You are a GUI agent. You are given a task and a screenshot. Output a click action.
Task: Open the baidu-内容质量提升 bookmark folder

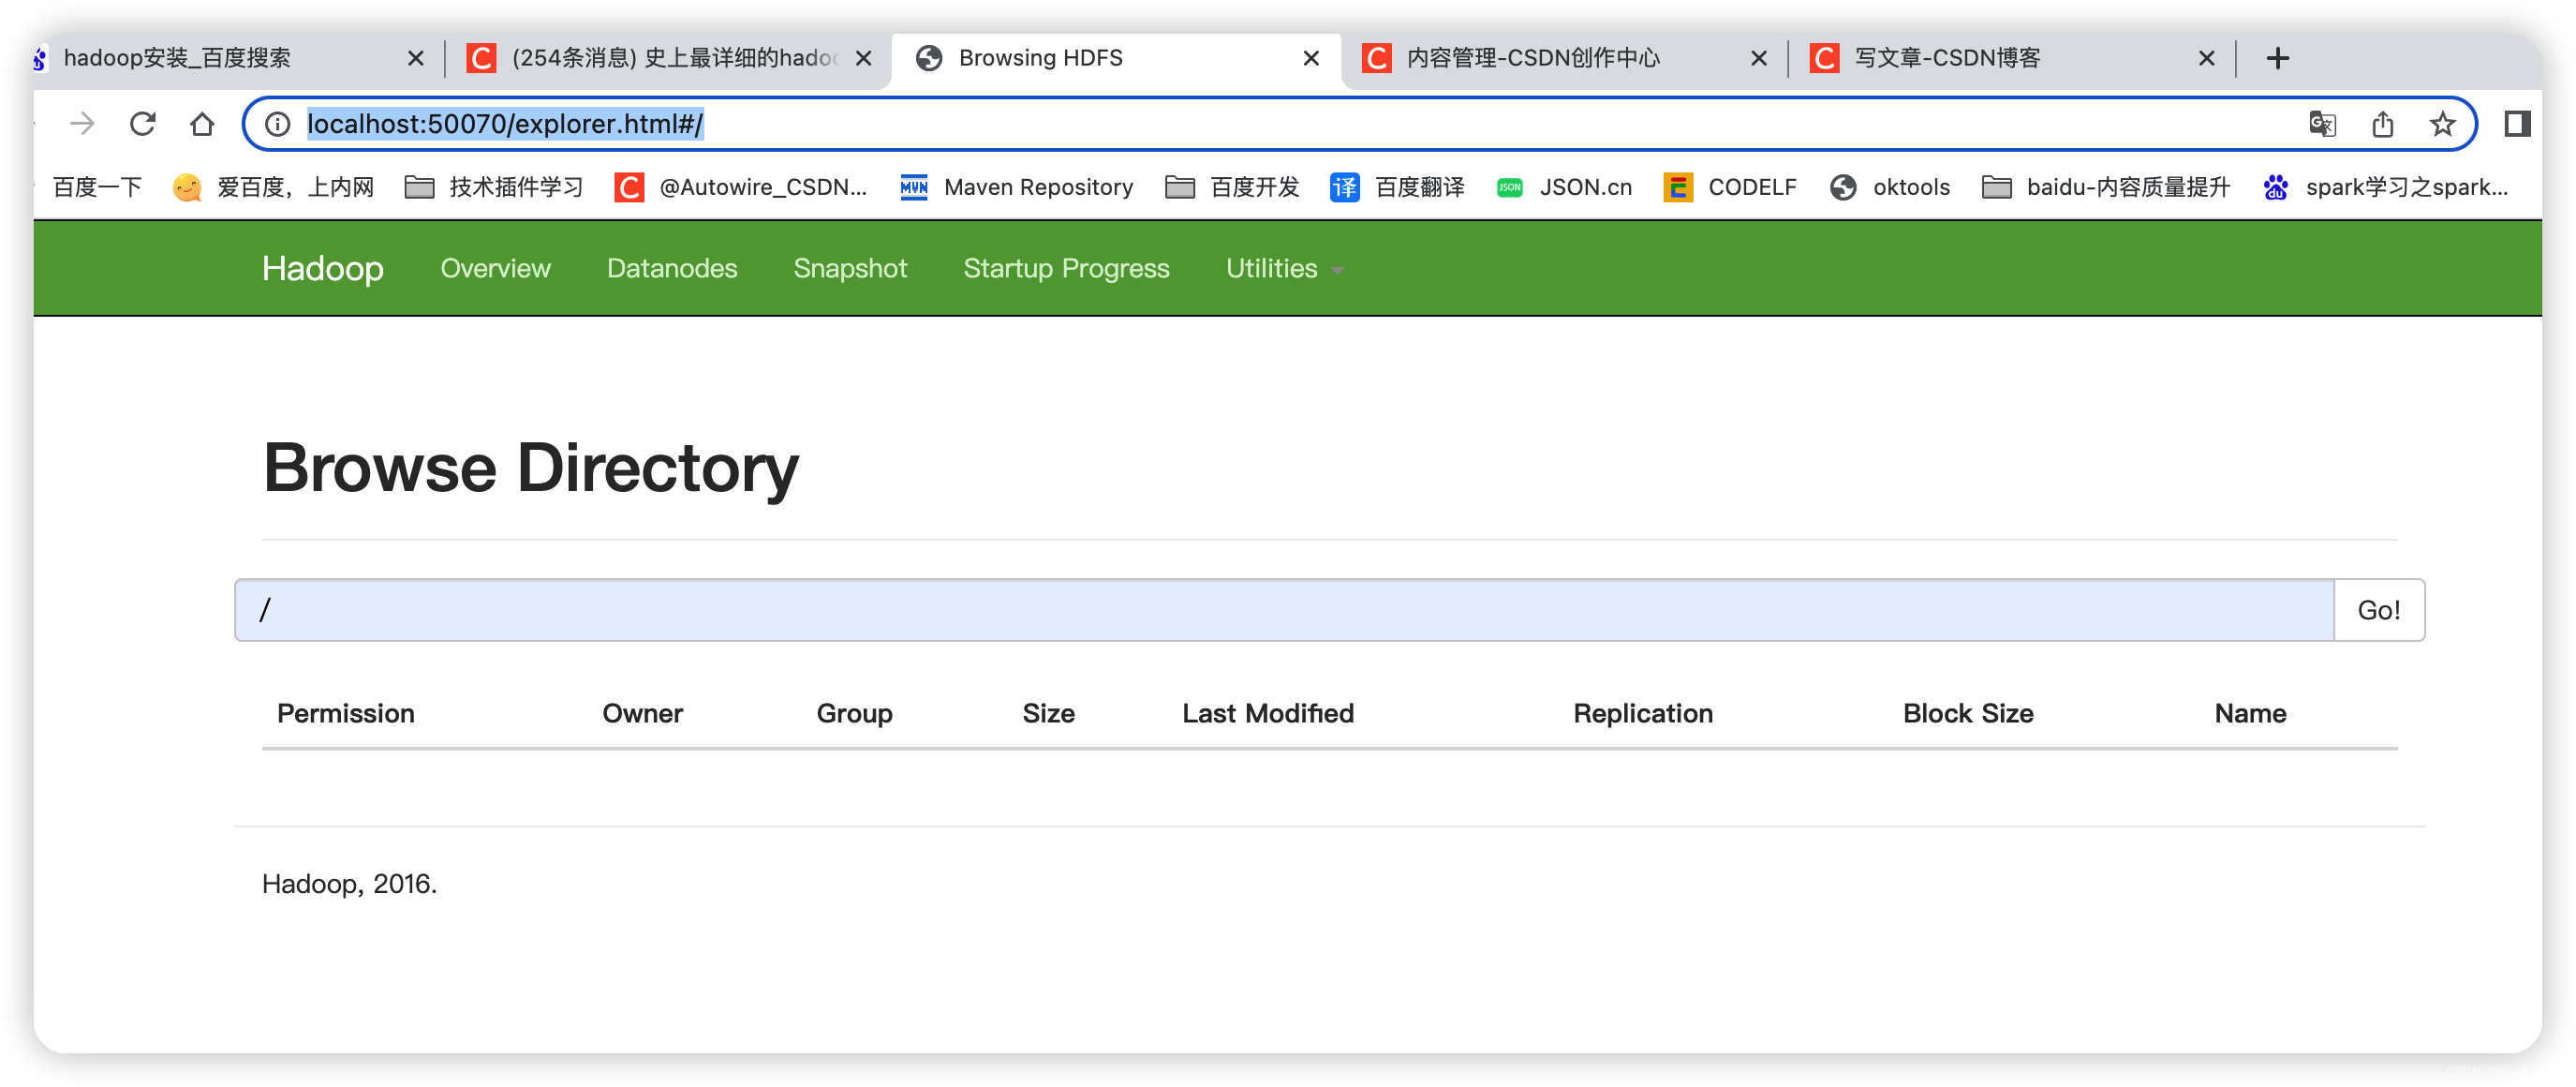pos(2106,187)
